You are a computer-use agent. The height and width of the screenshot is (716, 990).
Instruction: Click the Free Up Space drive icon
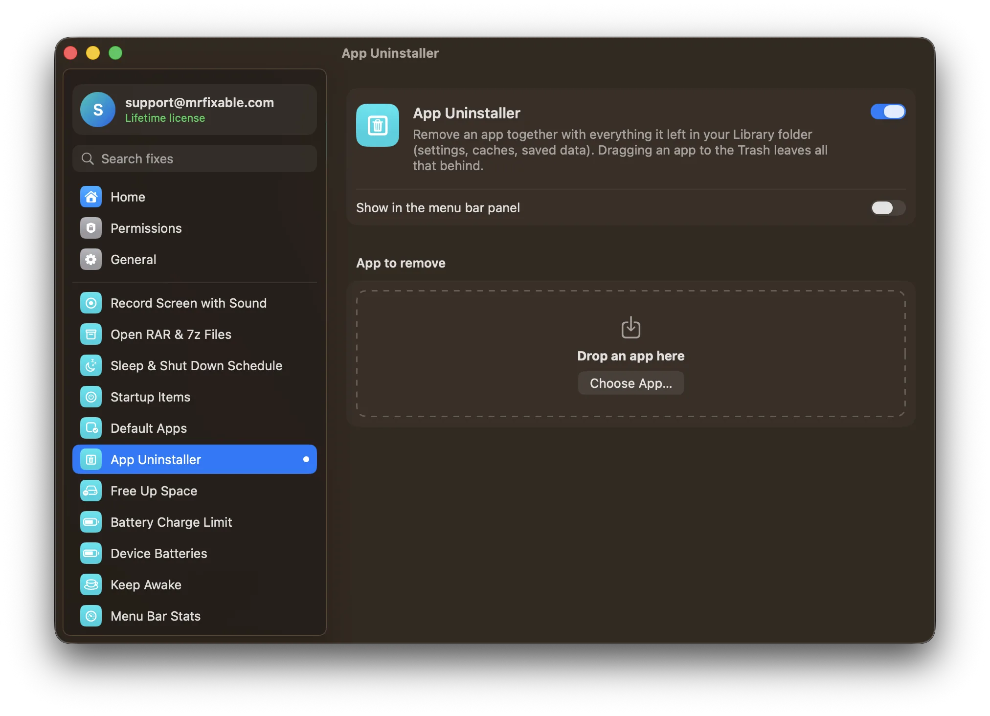coord(91,491)
